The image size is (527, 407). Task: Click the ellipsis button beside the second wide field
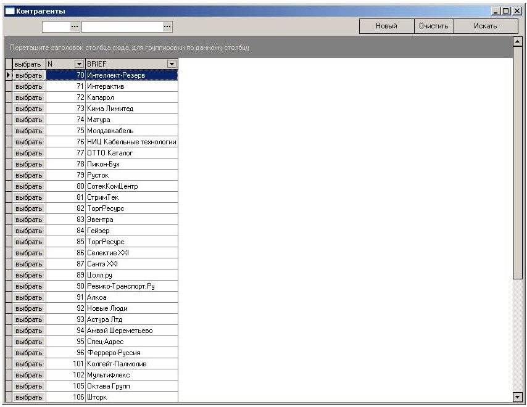(167, 27)
